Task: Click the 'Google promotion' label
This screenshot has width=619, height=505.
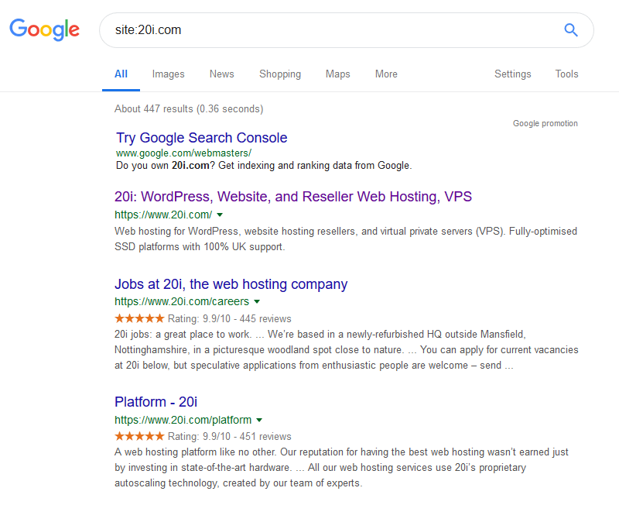Action: click(x=545, y=123)
